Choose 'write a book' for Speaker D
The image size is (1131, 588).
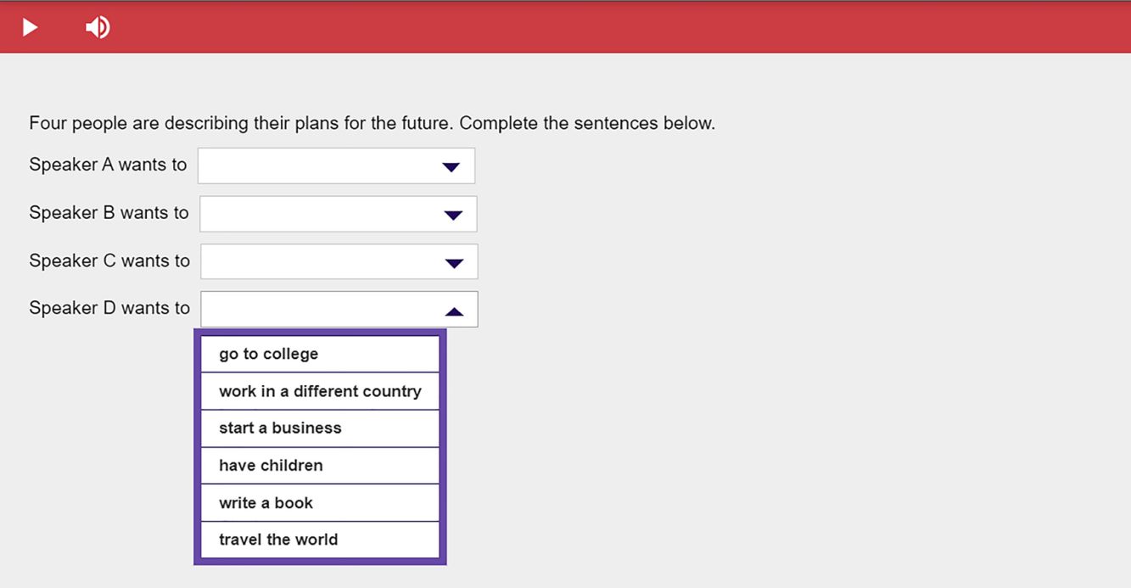point(319,502)
